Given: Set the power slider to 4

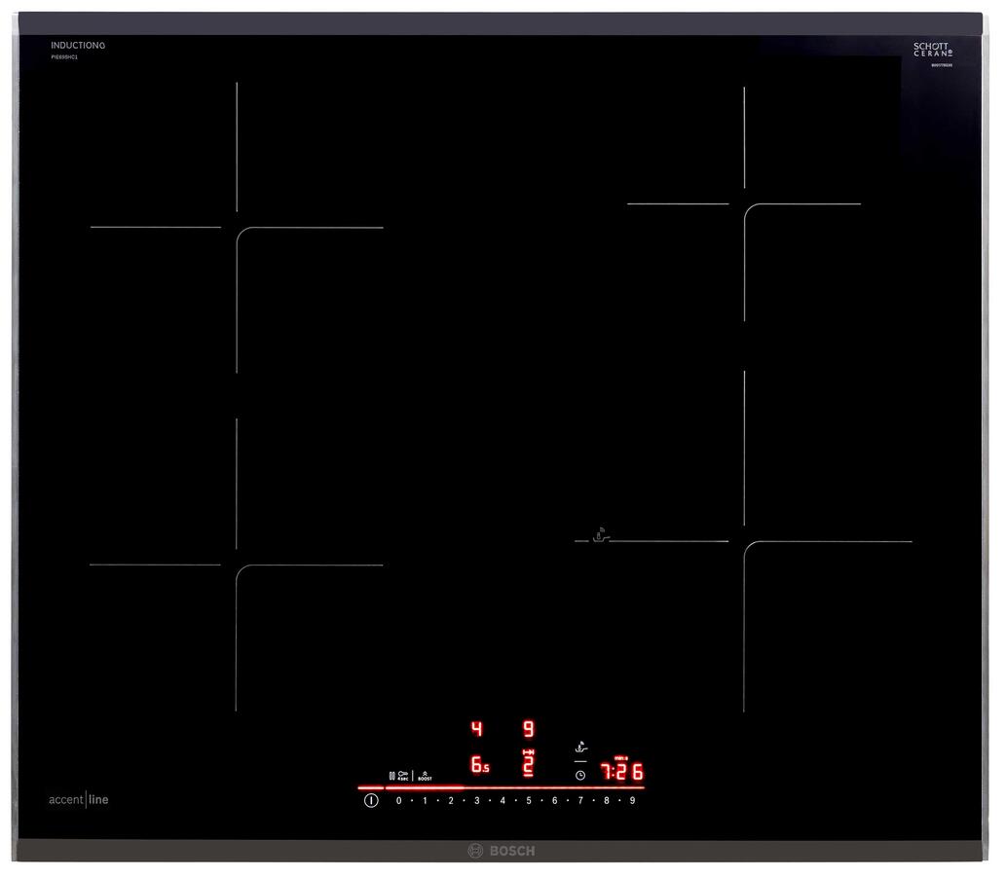Looking at the screenshot, I should (502, 801).
